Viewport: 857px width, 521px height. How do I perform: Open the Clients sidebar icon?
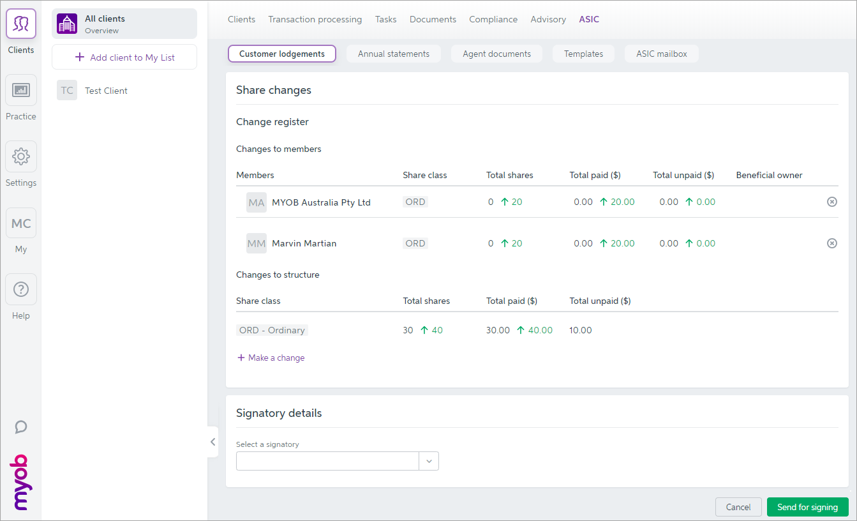21,24
